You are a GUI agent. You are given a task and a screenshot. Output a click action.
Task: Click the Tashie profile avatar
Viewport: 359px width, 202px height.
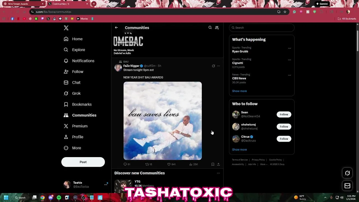[x=67, y=185]
